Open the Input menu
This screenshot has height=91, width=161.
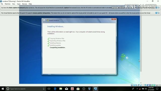click(x=19, y=4)
